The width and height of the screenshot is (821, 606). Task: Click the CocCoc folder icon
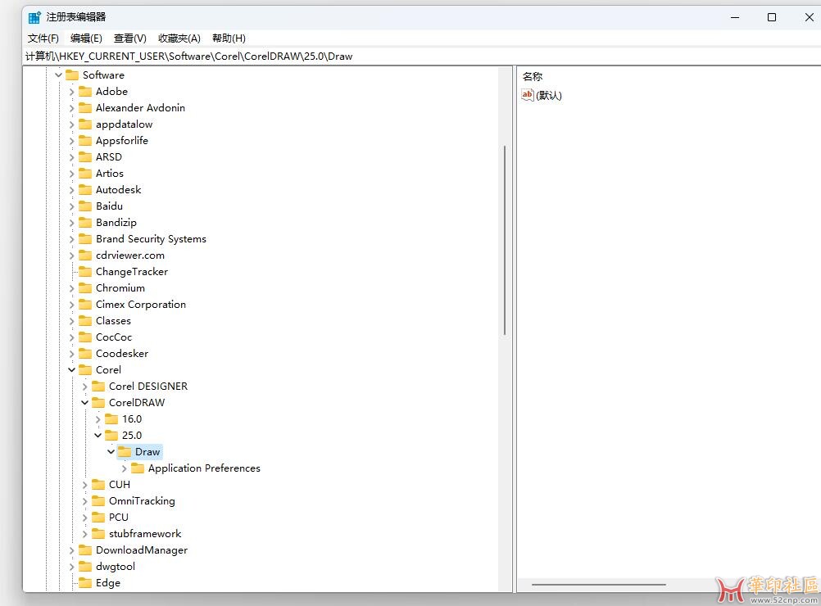pyautogui.click(x=85, y=337)
